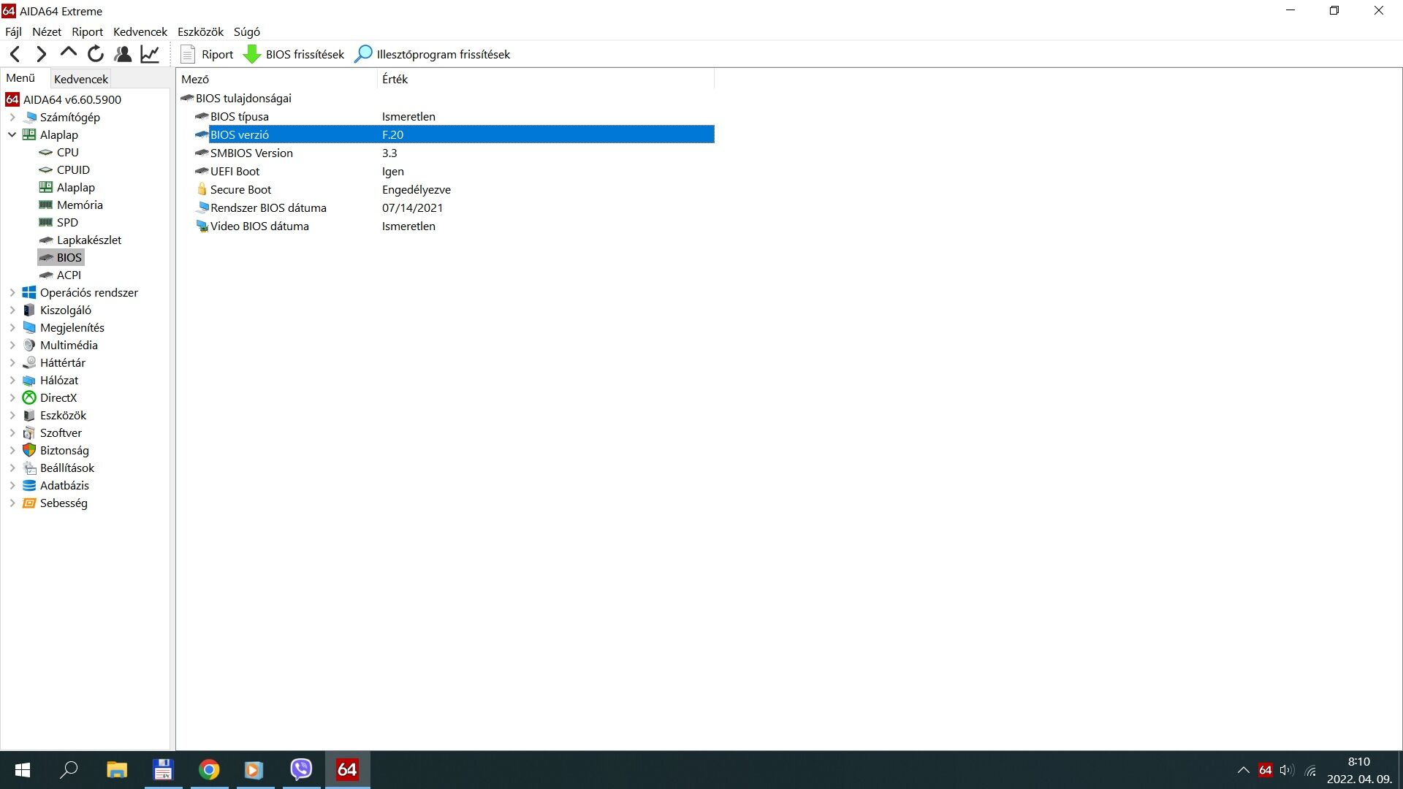Click the Adatbázis database icon
The height and width of the screenshot is (789, 1403).
click(29, 485)
